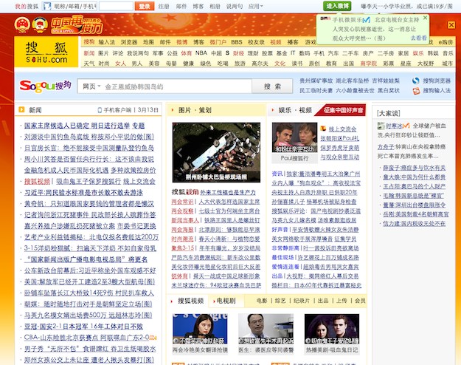Open 方舟子 link in 大家谈
The image size is (461, 365).
pyautogui.click(x=386, y=147)
